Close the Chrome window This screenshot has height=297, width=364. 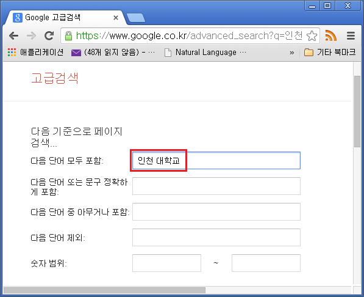[x=348, y=5]
